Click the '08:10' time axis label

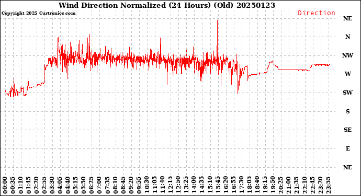(115, 185)
